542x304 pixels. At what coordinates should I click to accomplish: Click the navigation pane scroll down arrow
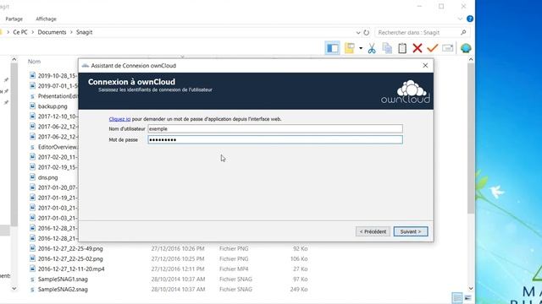[14, 289]
